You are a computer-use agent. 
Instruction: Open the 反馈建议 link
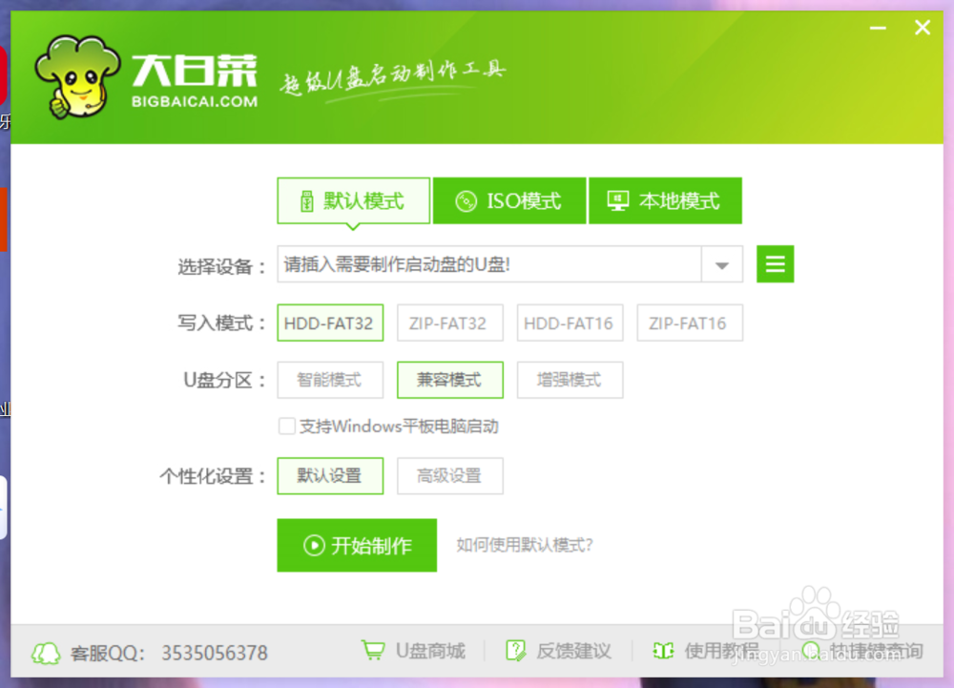(573, 652)
